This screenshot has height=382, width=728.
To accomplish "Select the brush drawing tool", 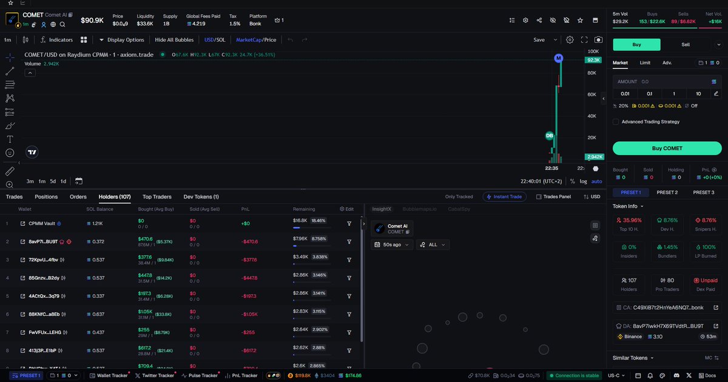I will (x=10, y=126).
